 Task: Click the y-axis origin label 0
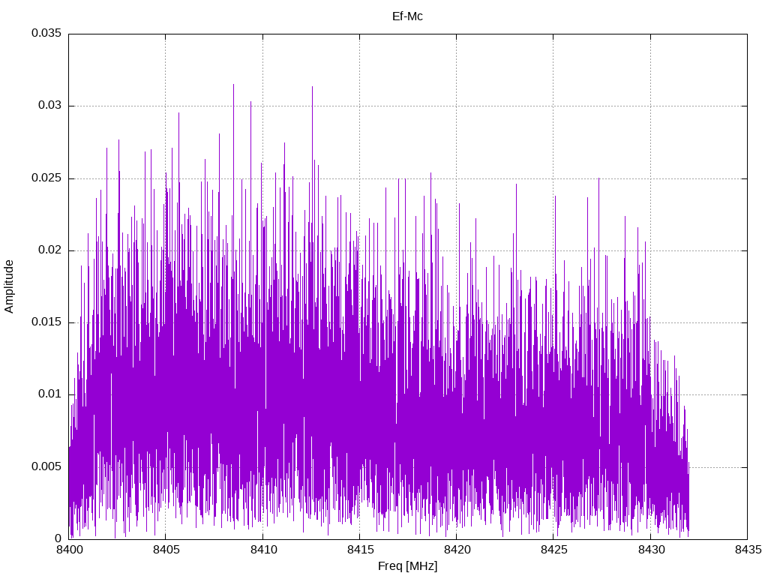point(58,538)
